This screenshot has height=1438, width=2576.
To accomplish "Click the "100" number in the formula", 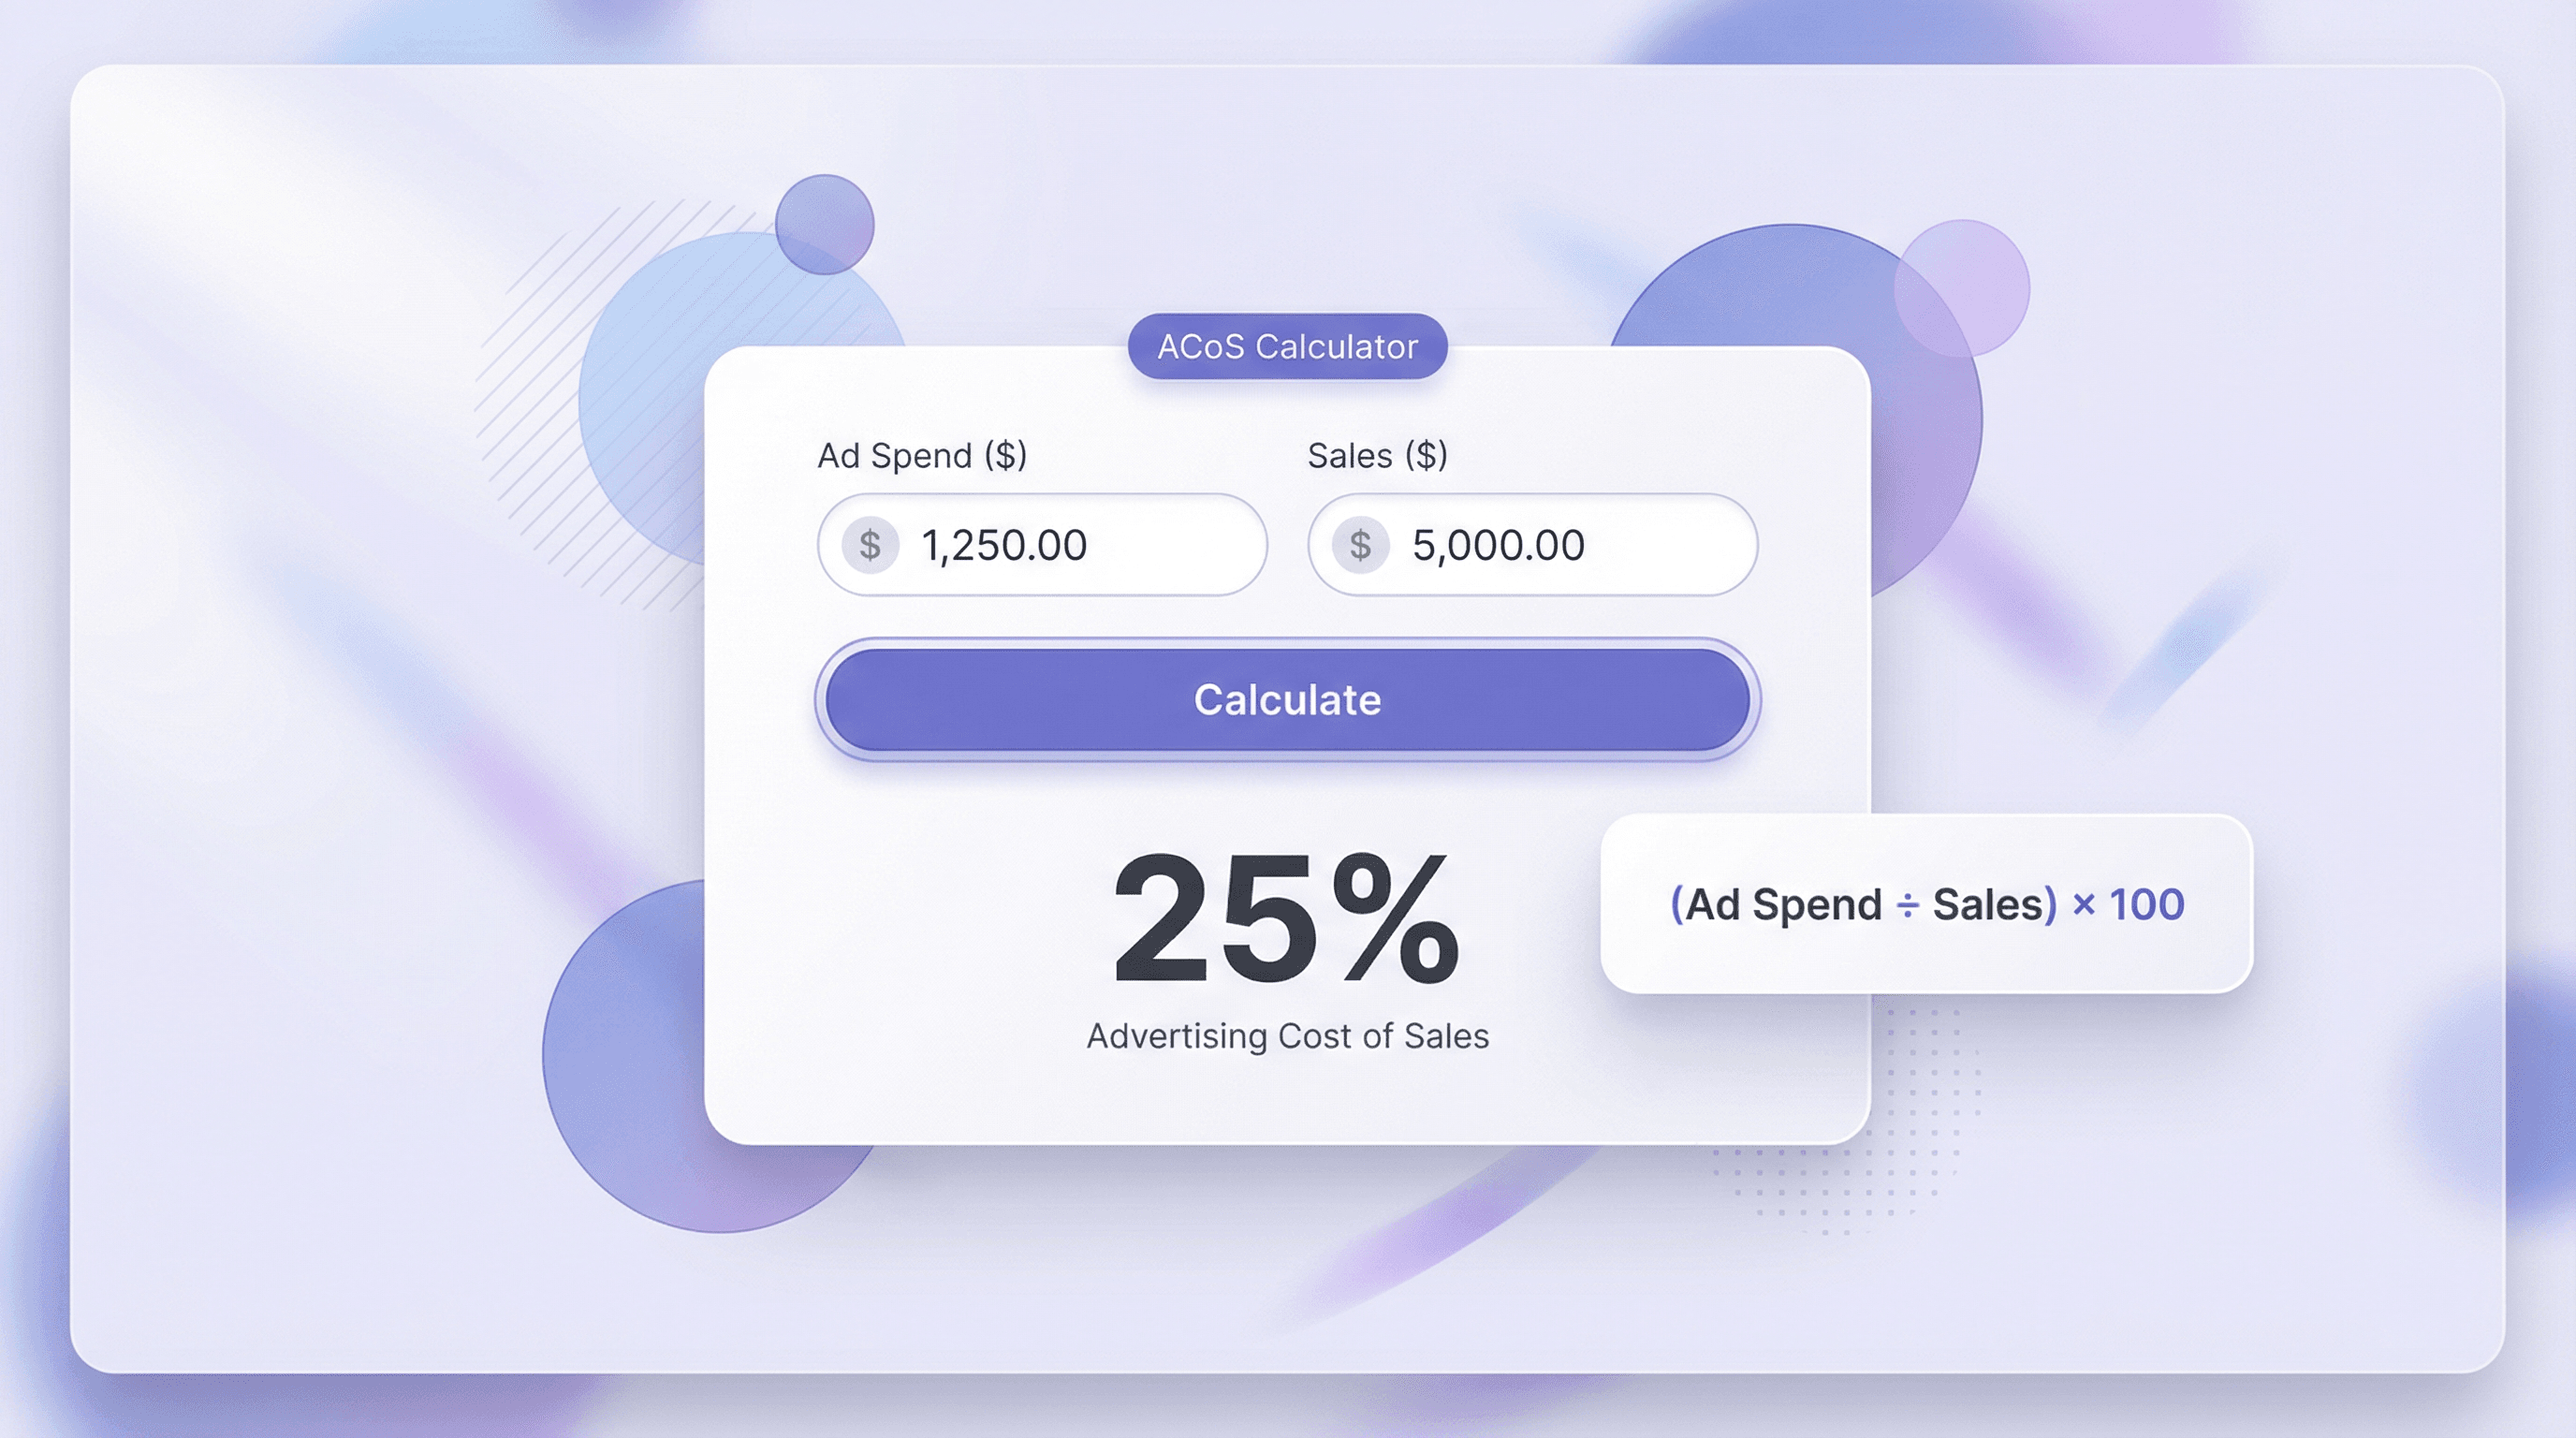I will point(2146,904).
